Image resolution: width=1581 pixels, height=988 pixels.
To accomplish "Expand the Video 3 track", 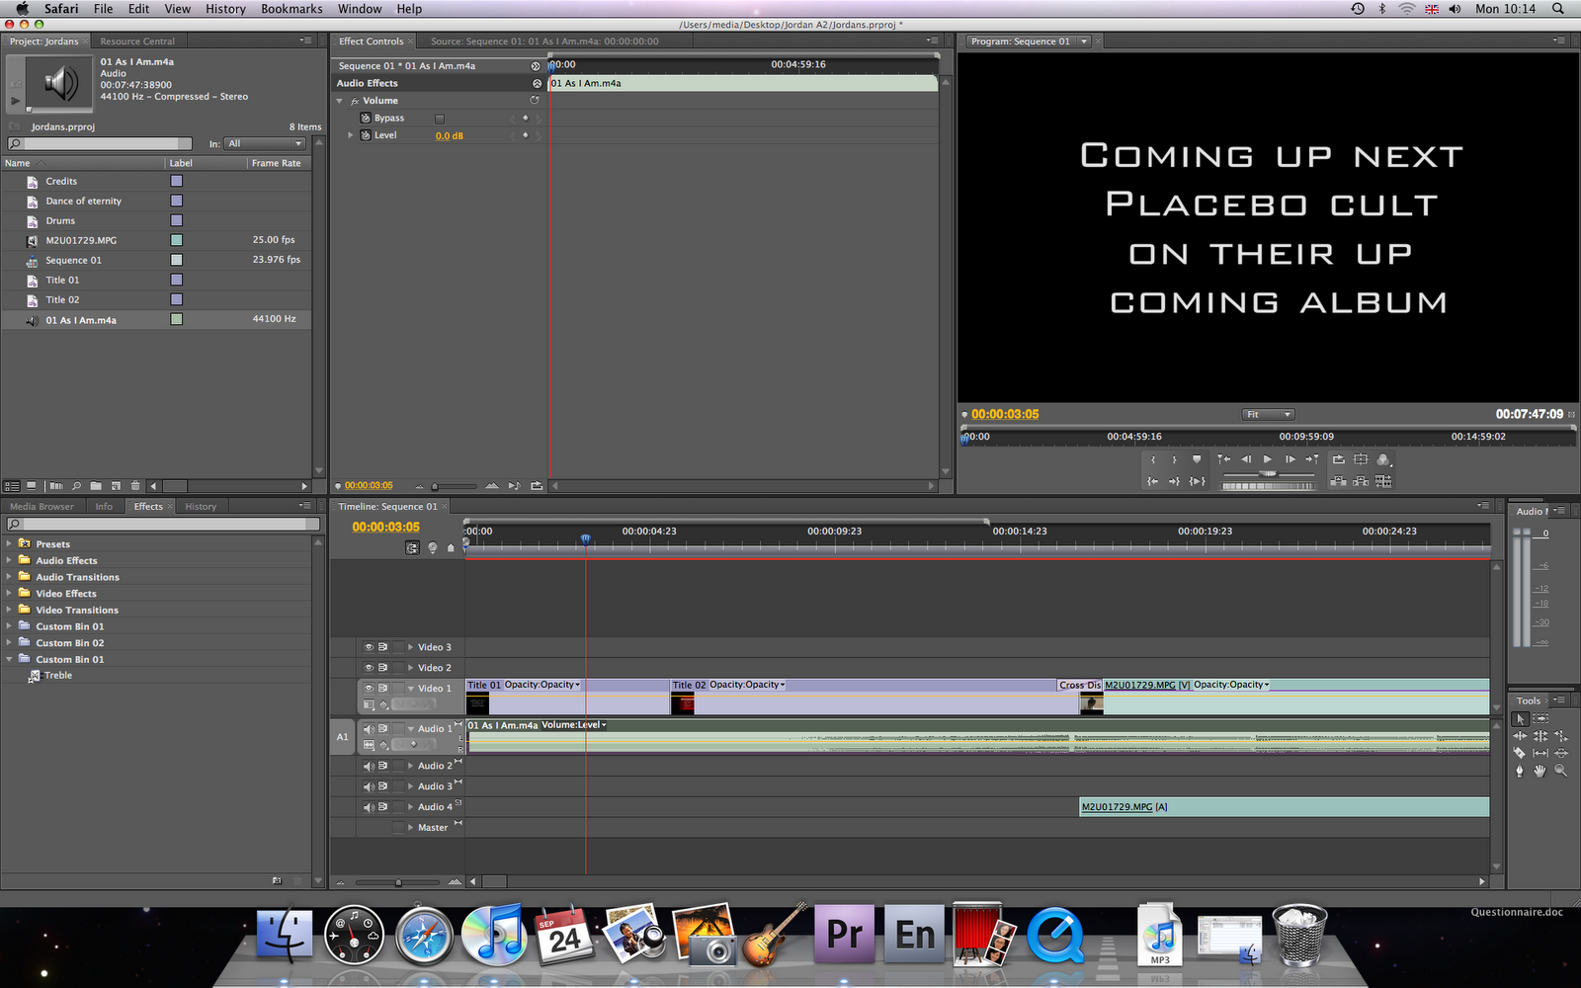I will pos(411,647).
